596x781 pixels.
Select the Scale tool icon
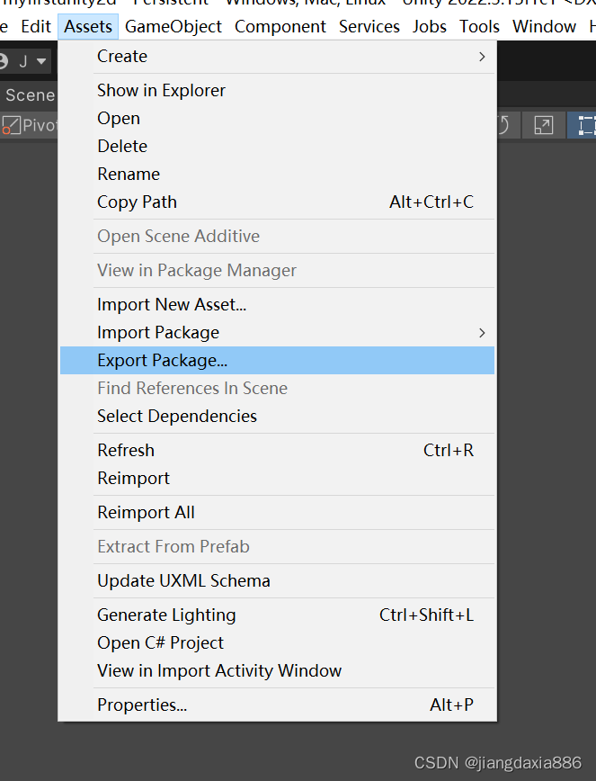[543, 125]
